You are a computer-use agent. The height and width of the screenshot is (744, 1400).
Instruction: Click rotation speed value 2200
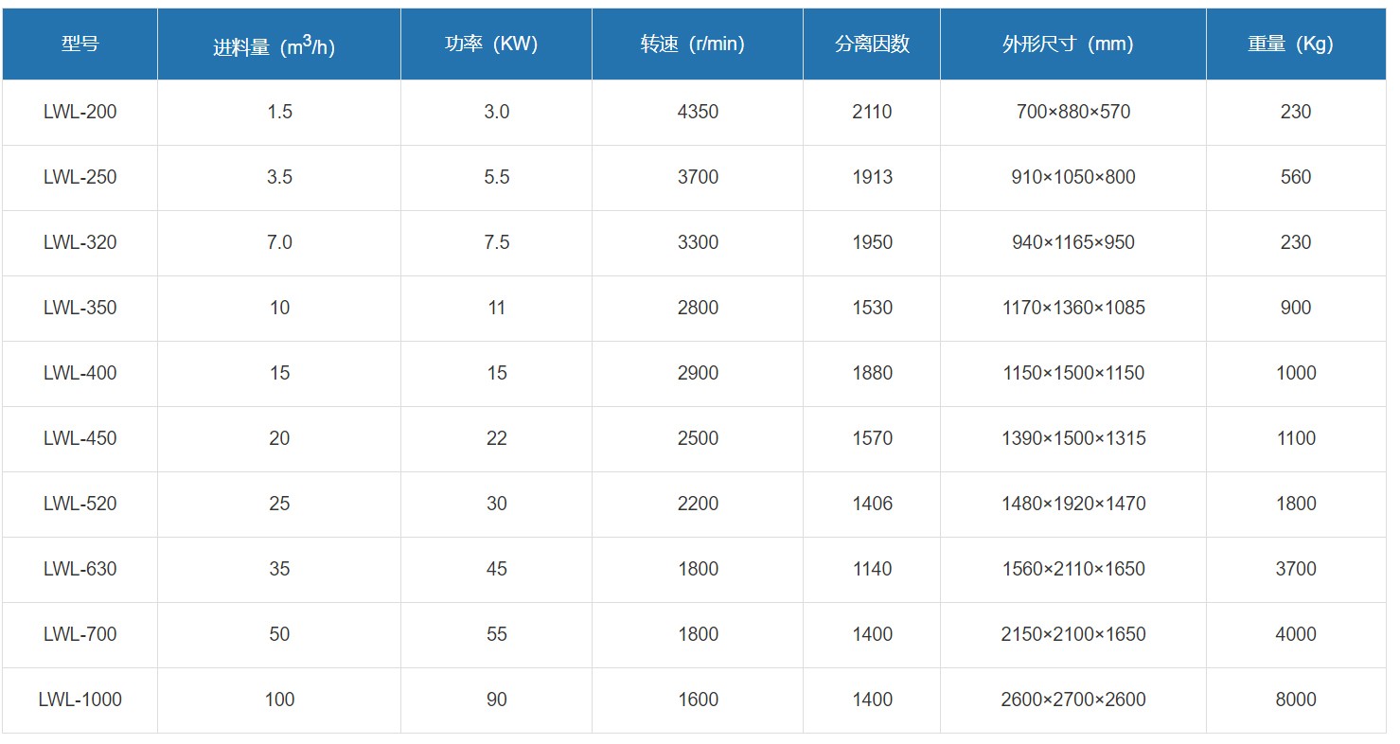click(698, 504)
